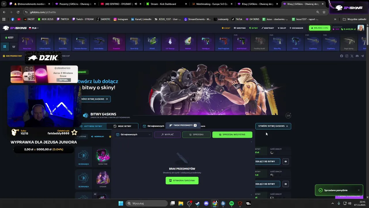Click STWÓRZ BITWĘ G4SKINS plus button

pos(273,126)
